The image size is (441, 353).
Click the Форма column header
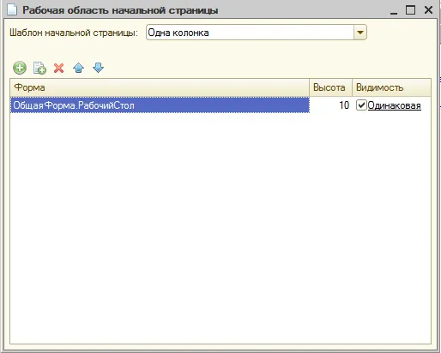pos(160,87)
